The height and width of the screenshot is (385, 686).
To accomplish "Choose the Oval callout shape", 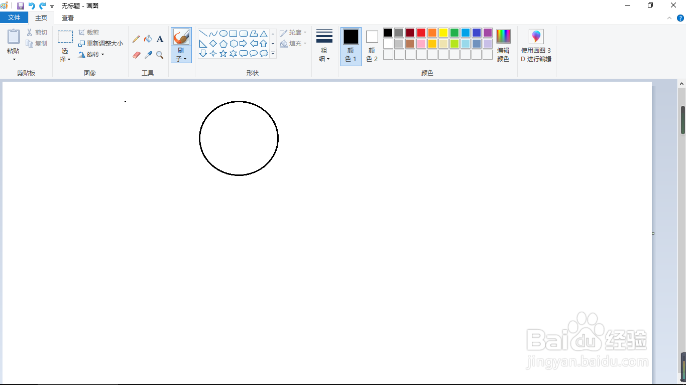I will click(x=254, y=53).
